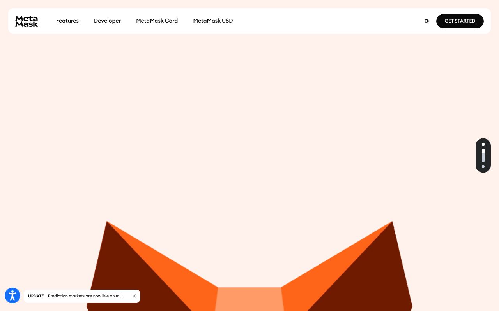Expand the Developer navigation dropdown
499x311 pixels.
107,21
